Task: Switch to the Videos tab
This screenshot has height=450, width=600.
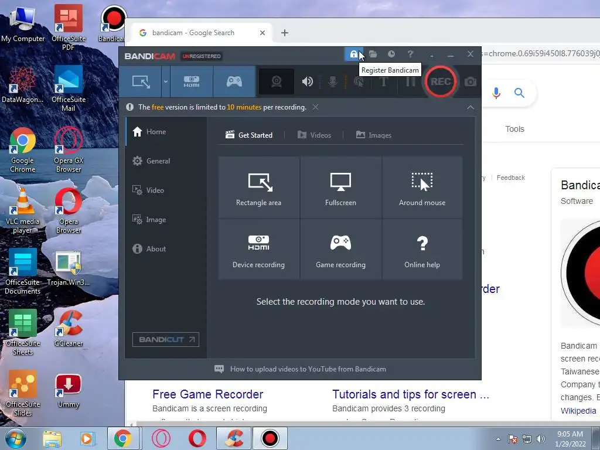Action: [314, 135]
